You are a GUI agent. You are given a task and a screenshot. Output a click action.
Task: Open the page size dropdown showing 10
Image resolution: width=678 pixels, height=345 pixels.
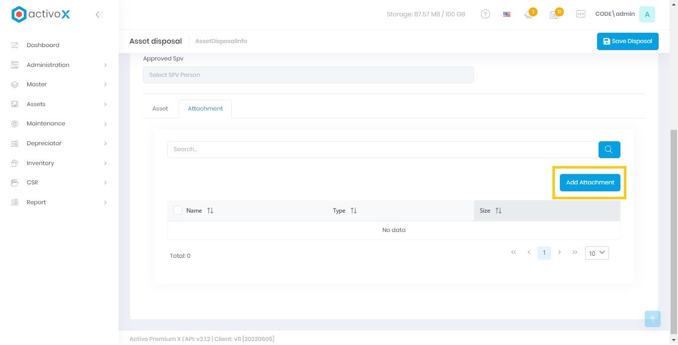[597, 253]
